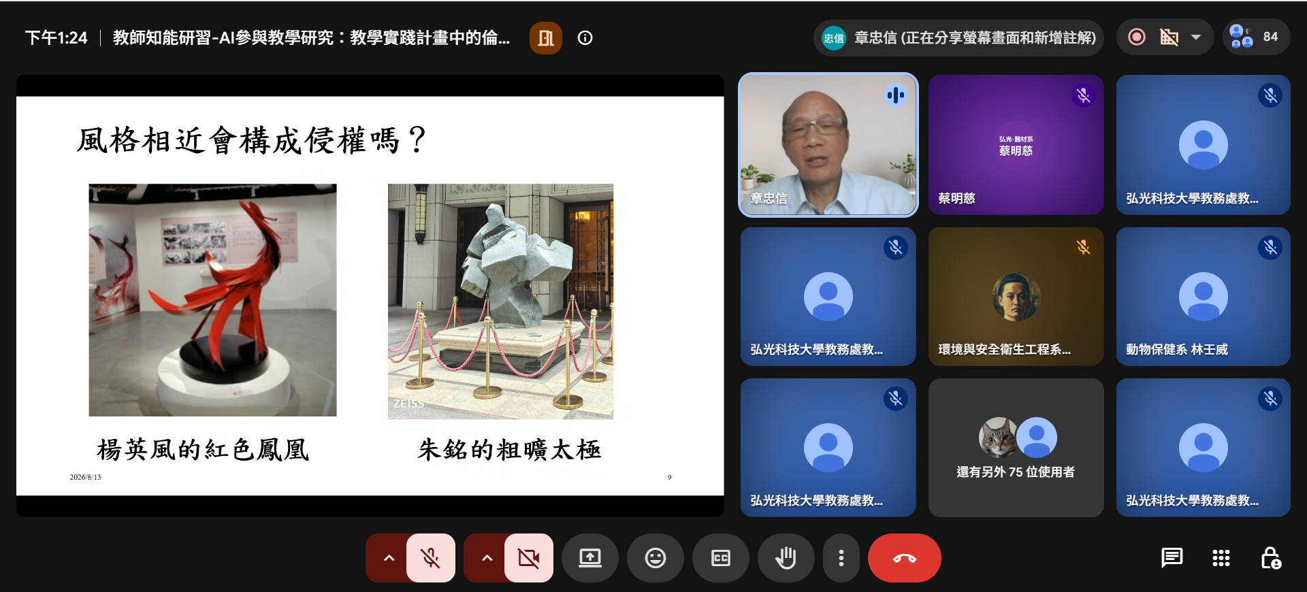Show the 還有另外 75 位使用者 overflow tile
The height and width of the screenshot is (592, 1307).
(1016, 448)
